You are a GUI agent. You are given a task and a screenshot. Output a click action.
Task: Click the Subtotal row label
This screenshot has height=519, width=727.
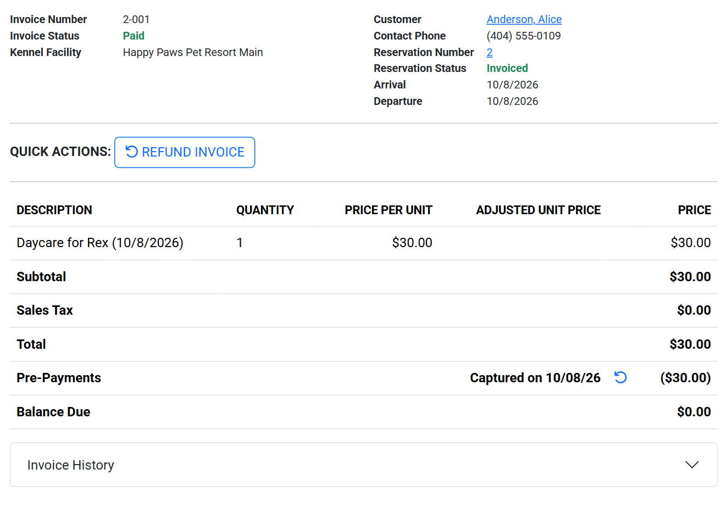pos(41,277)
